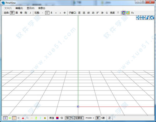This screenshot has height=122, width=156.
Task: Click the rotate view circular arrow icon
Action: (x=152, y=18)
